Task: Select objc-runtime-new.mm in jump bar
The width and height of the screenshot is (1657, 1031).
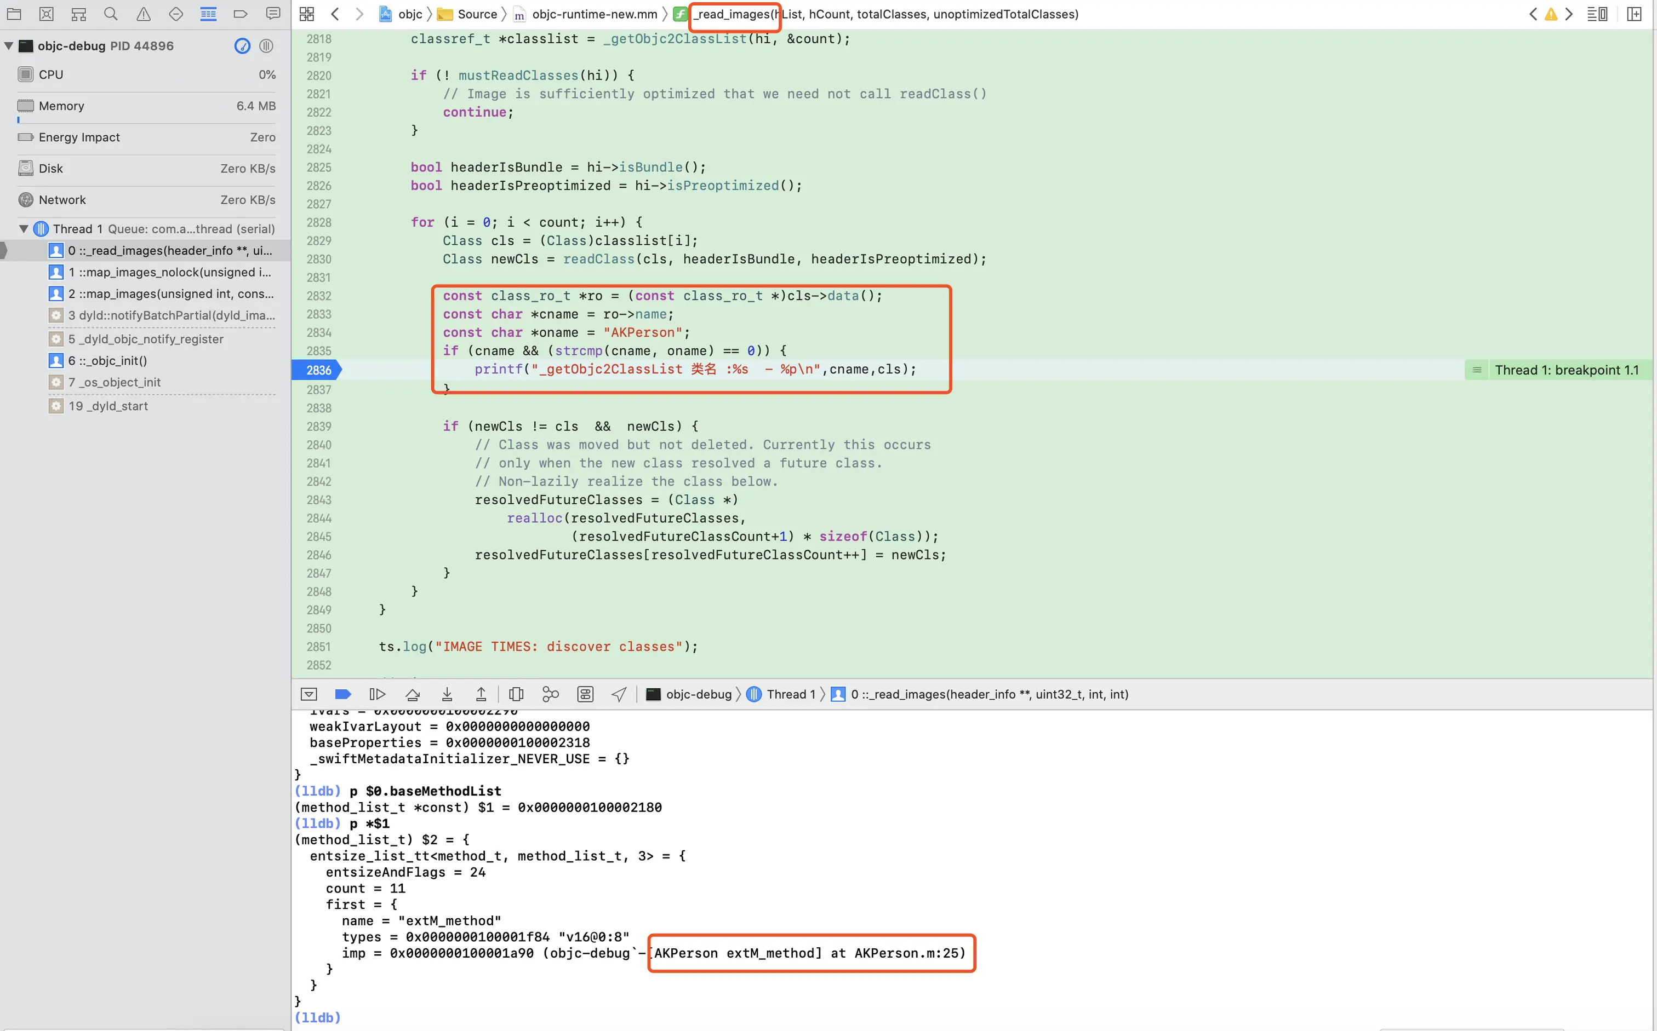Action: (x=594, y=14)
